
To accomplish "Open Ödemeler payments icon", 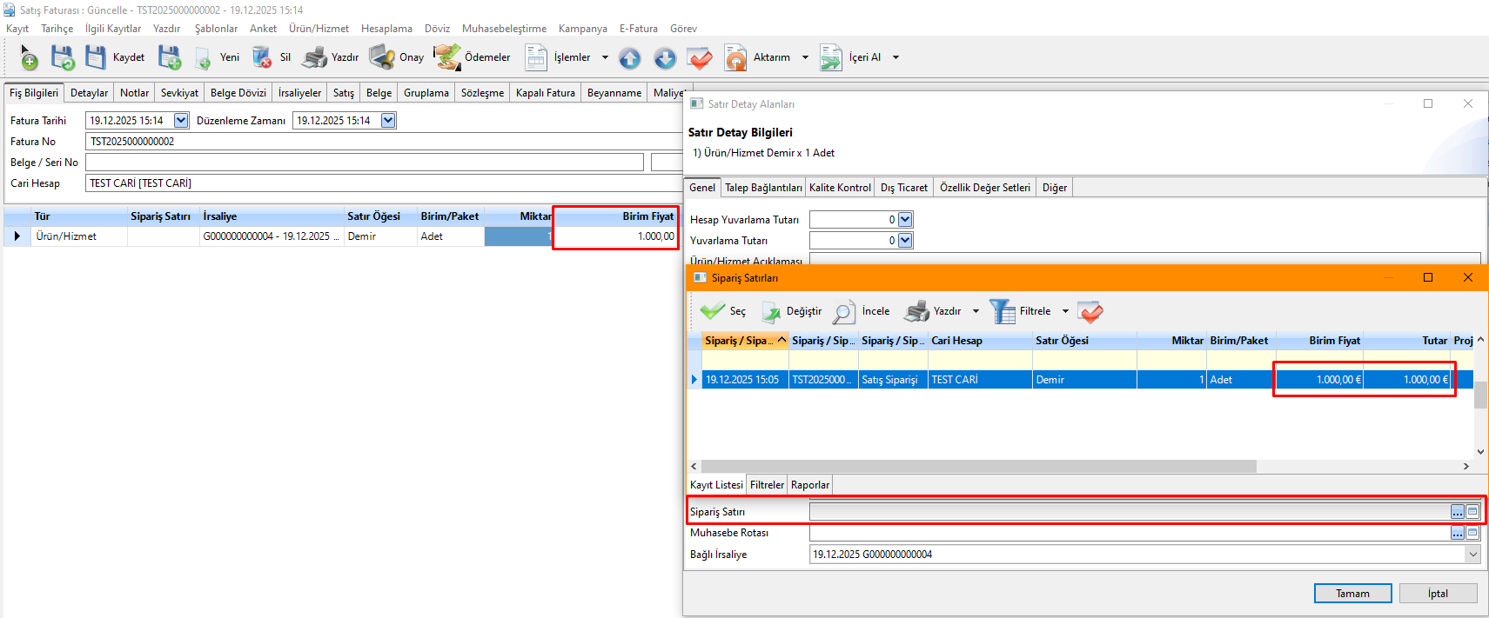I will (x=447, y=57).
